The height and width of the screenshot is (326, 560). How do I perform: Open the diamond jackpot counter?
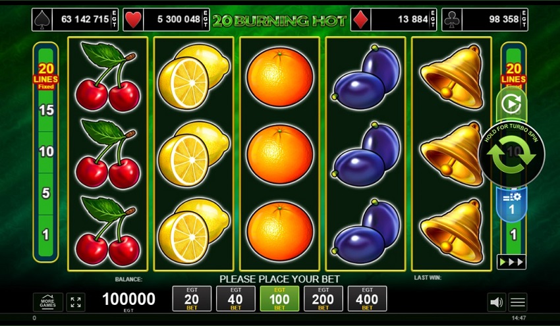(393, 20)
